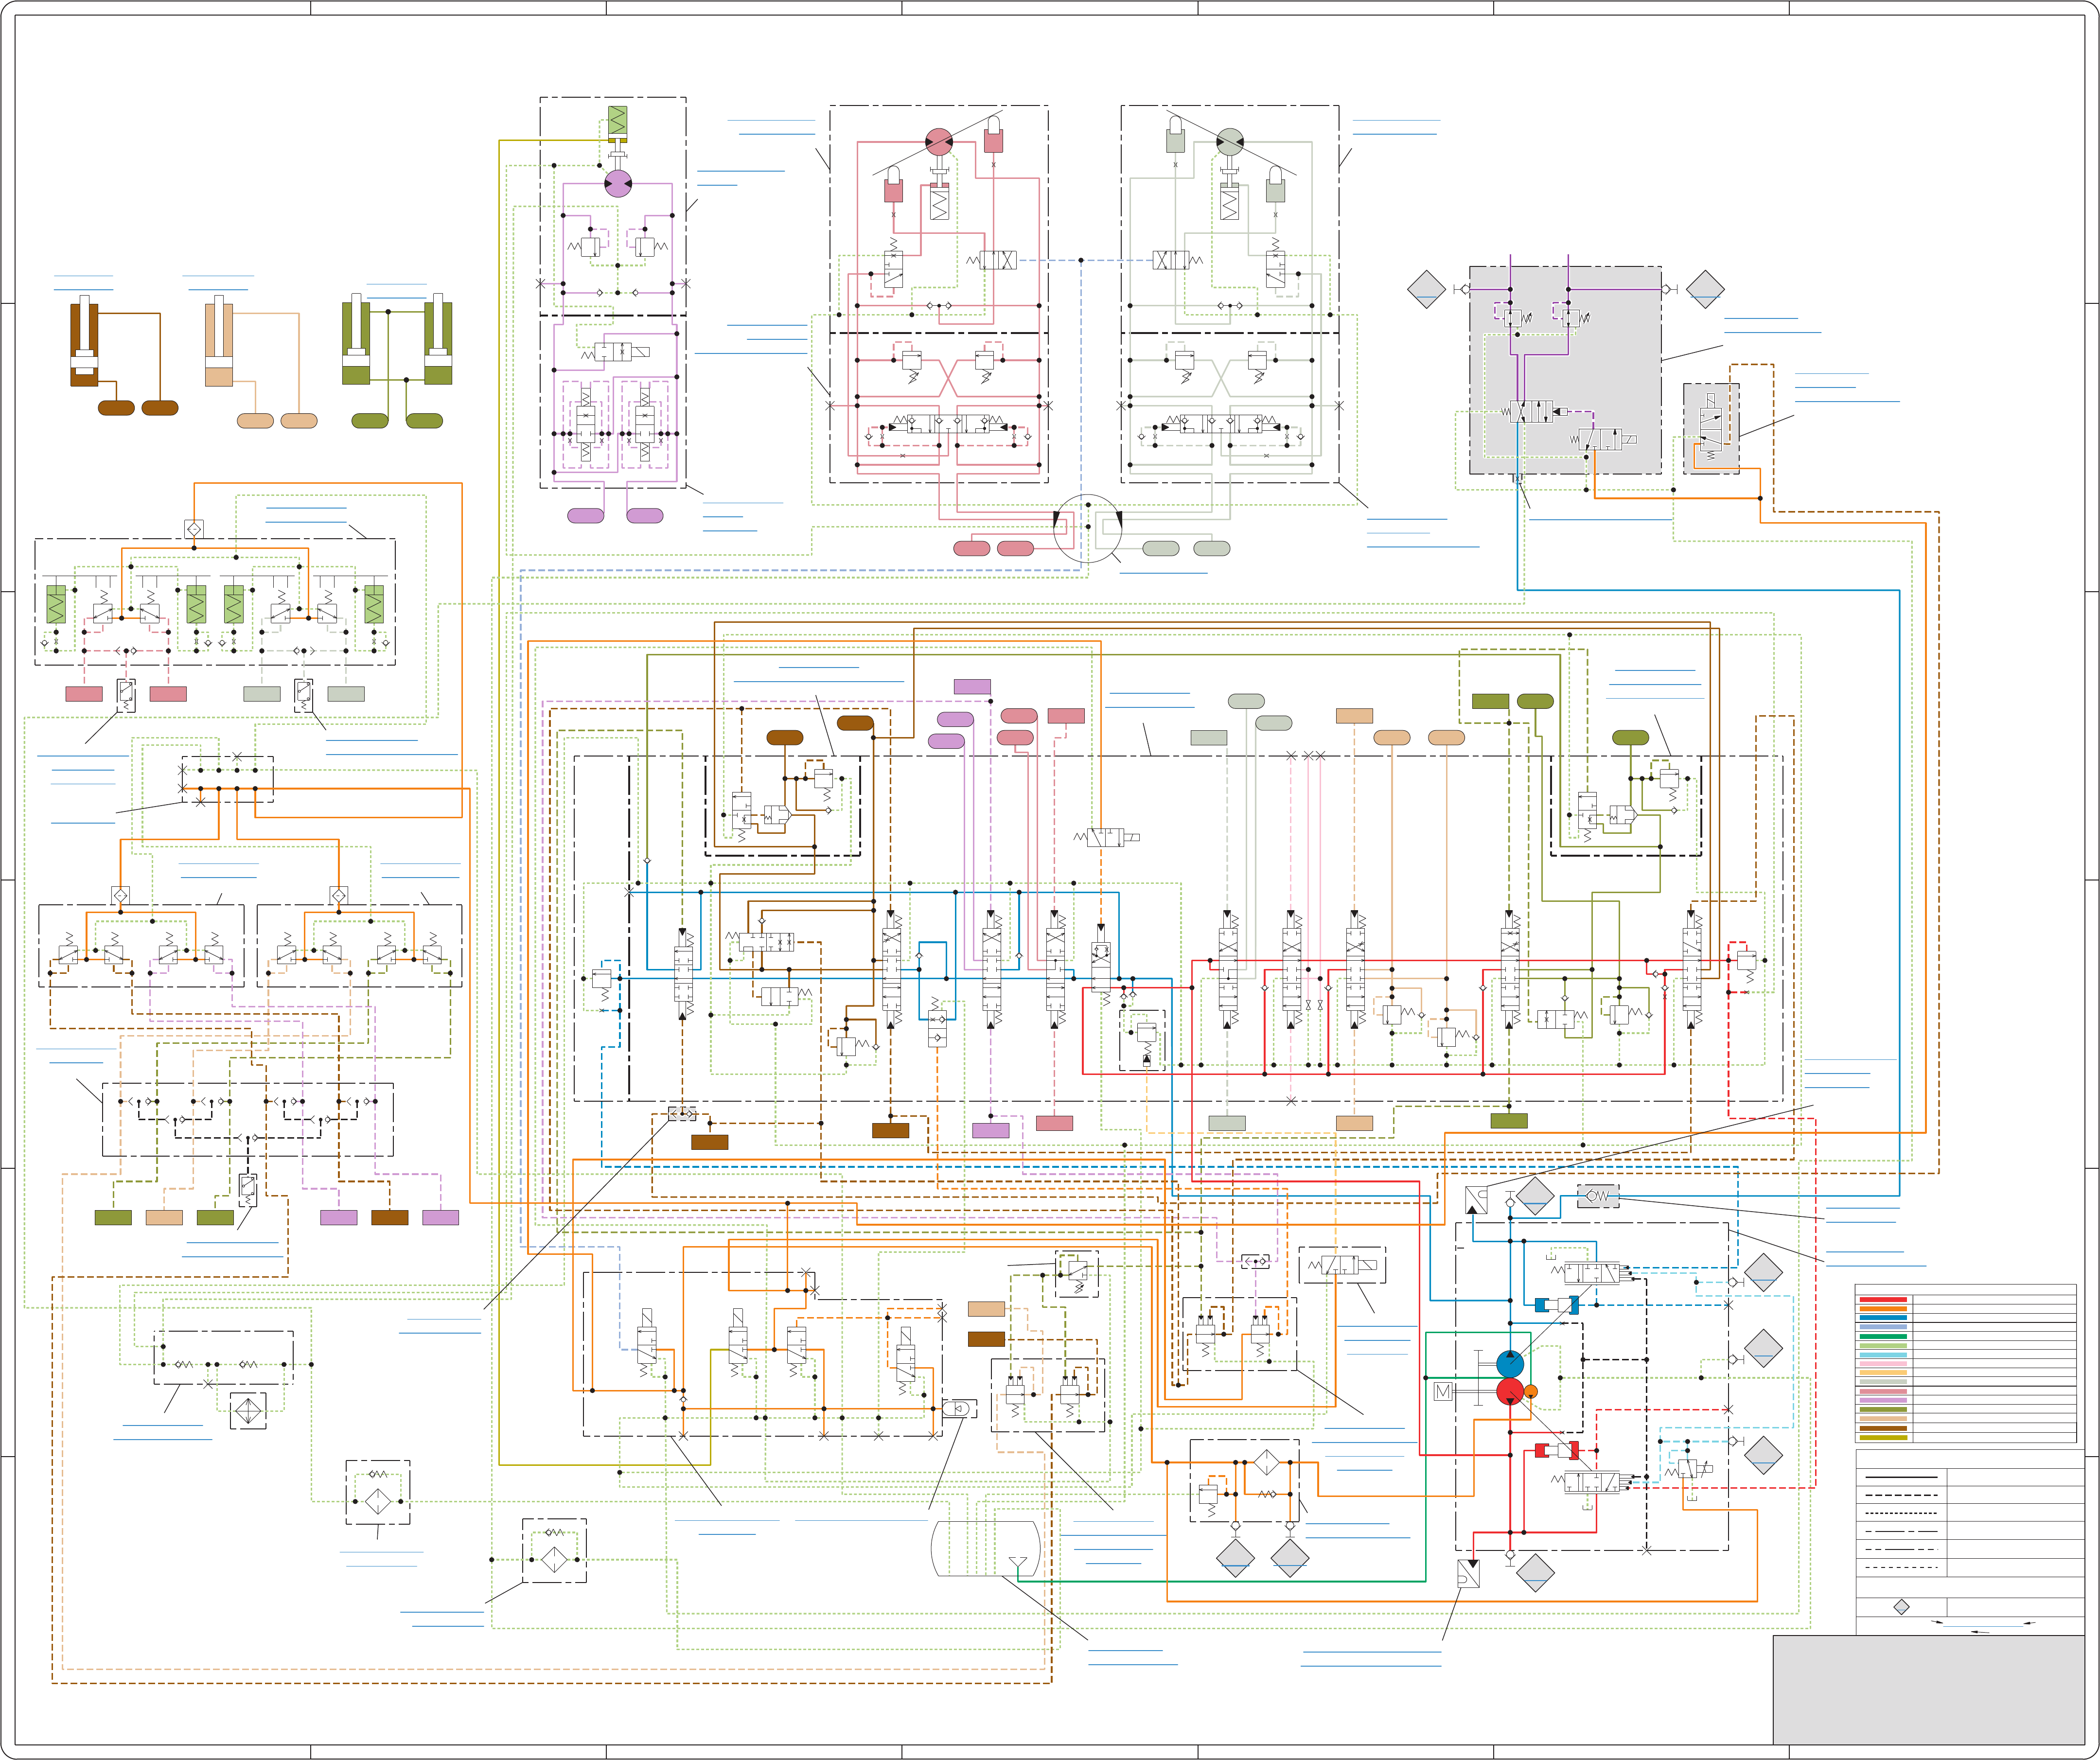Select the large red pump circle
This screenshot has width=2100, height=1760.
tap(1510, 1391)
